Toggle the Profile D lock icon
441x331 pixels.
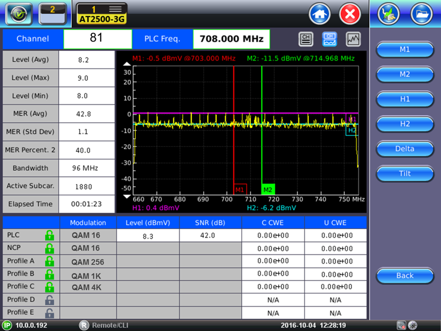(49, 300)
